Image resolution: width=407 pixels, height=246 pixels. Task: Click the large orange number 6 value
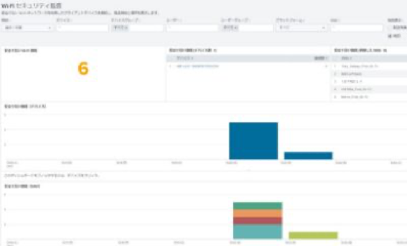83,69
